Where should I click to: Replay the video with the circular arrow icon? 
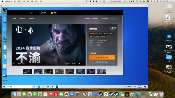tap(14, 63)
